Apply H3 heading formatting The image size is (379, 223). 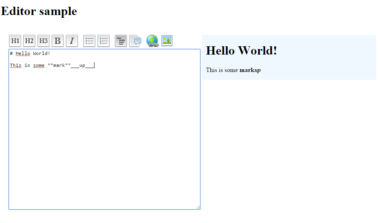pyautogui.click(x=43, y=41)
